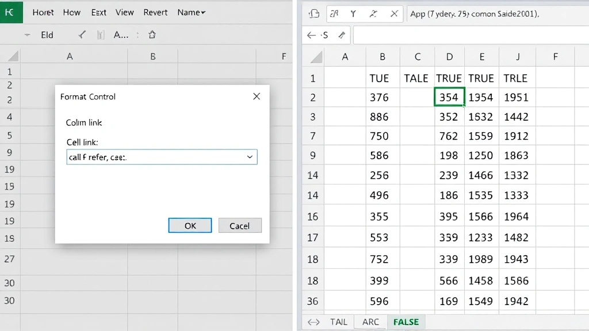
Task: Switch to the FALSE sheet tab
Action: tap(406, 322)
